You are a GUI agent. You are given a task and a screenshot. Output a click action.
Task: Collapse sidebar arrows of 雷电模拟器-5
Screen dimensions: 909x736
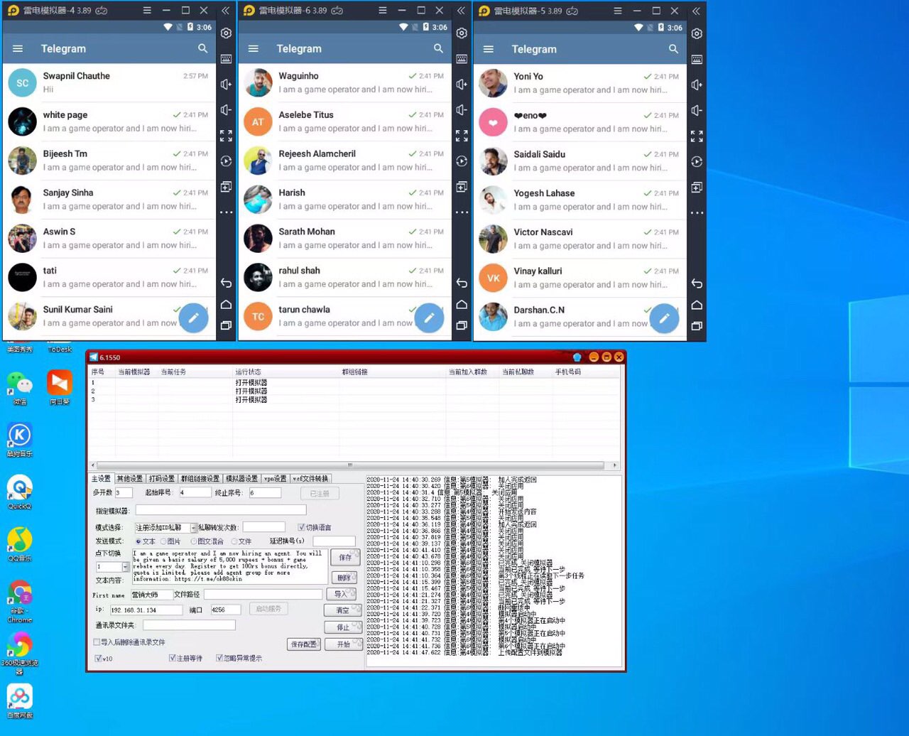(697, 11)
